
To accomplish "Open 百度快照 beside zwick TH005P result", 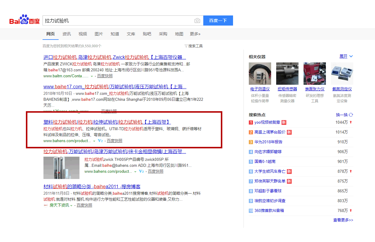I will click(156, 171).
